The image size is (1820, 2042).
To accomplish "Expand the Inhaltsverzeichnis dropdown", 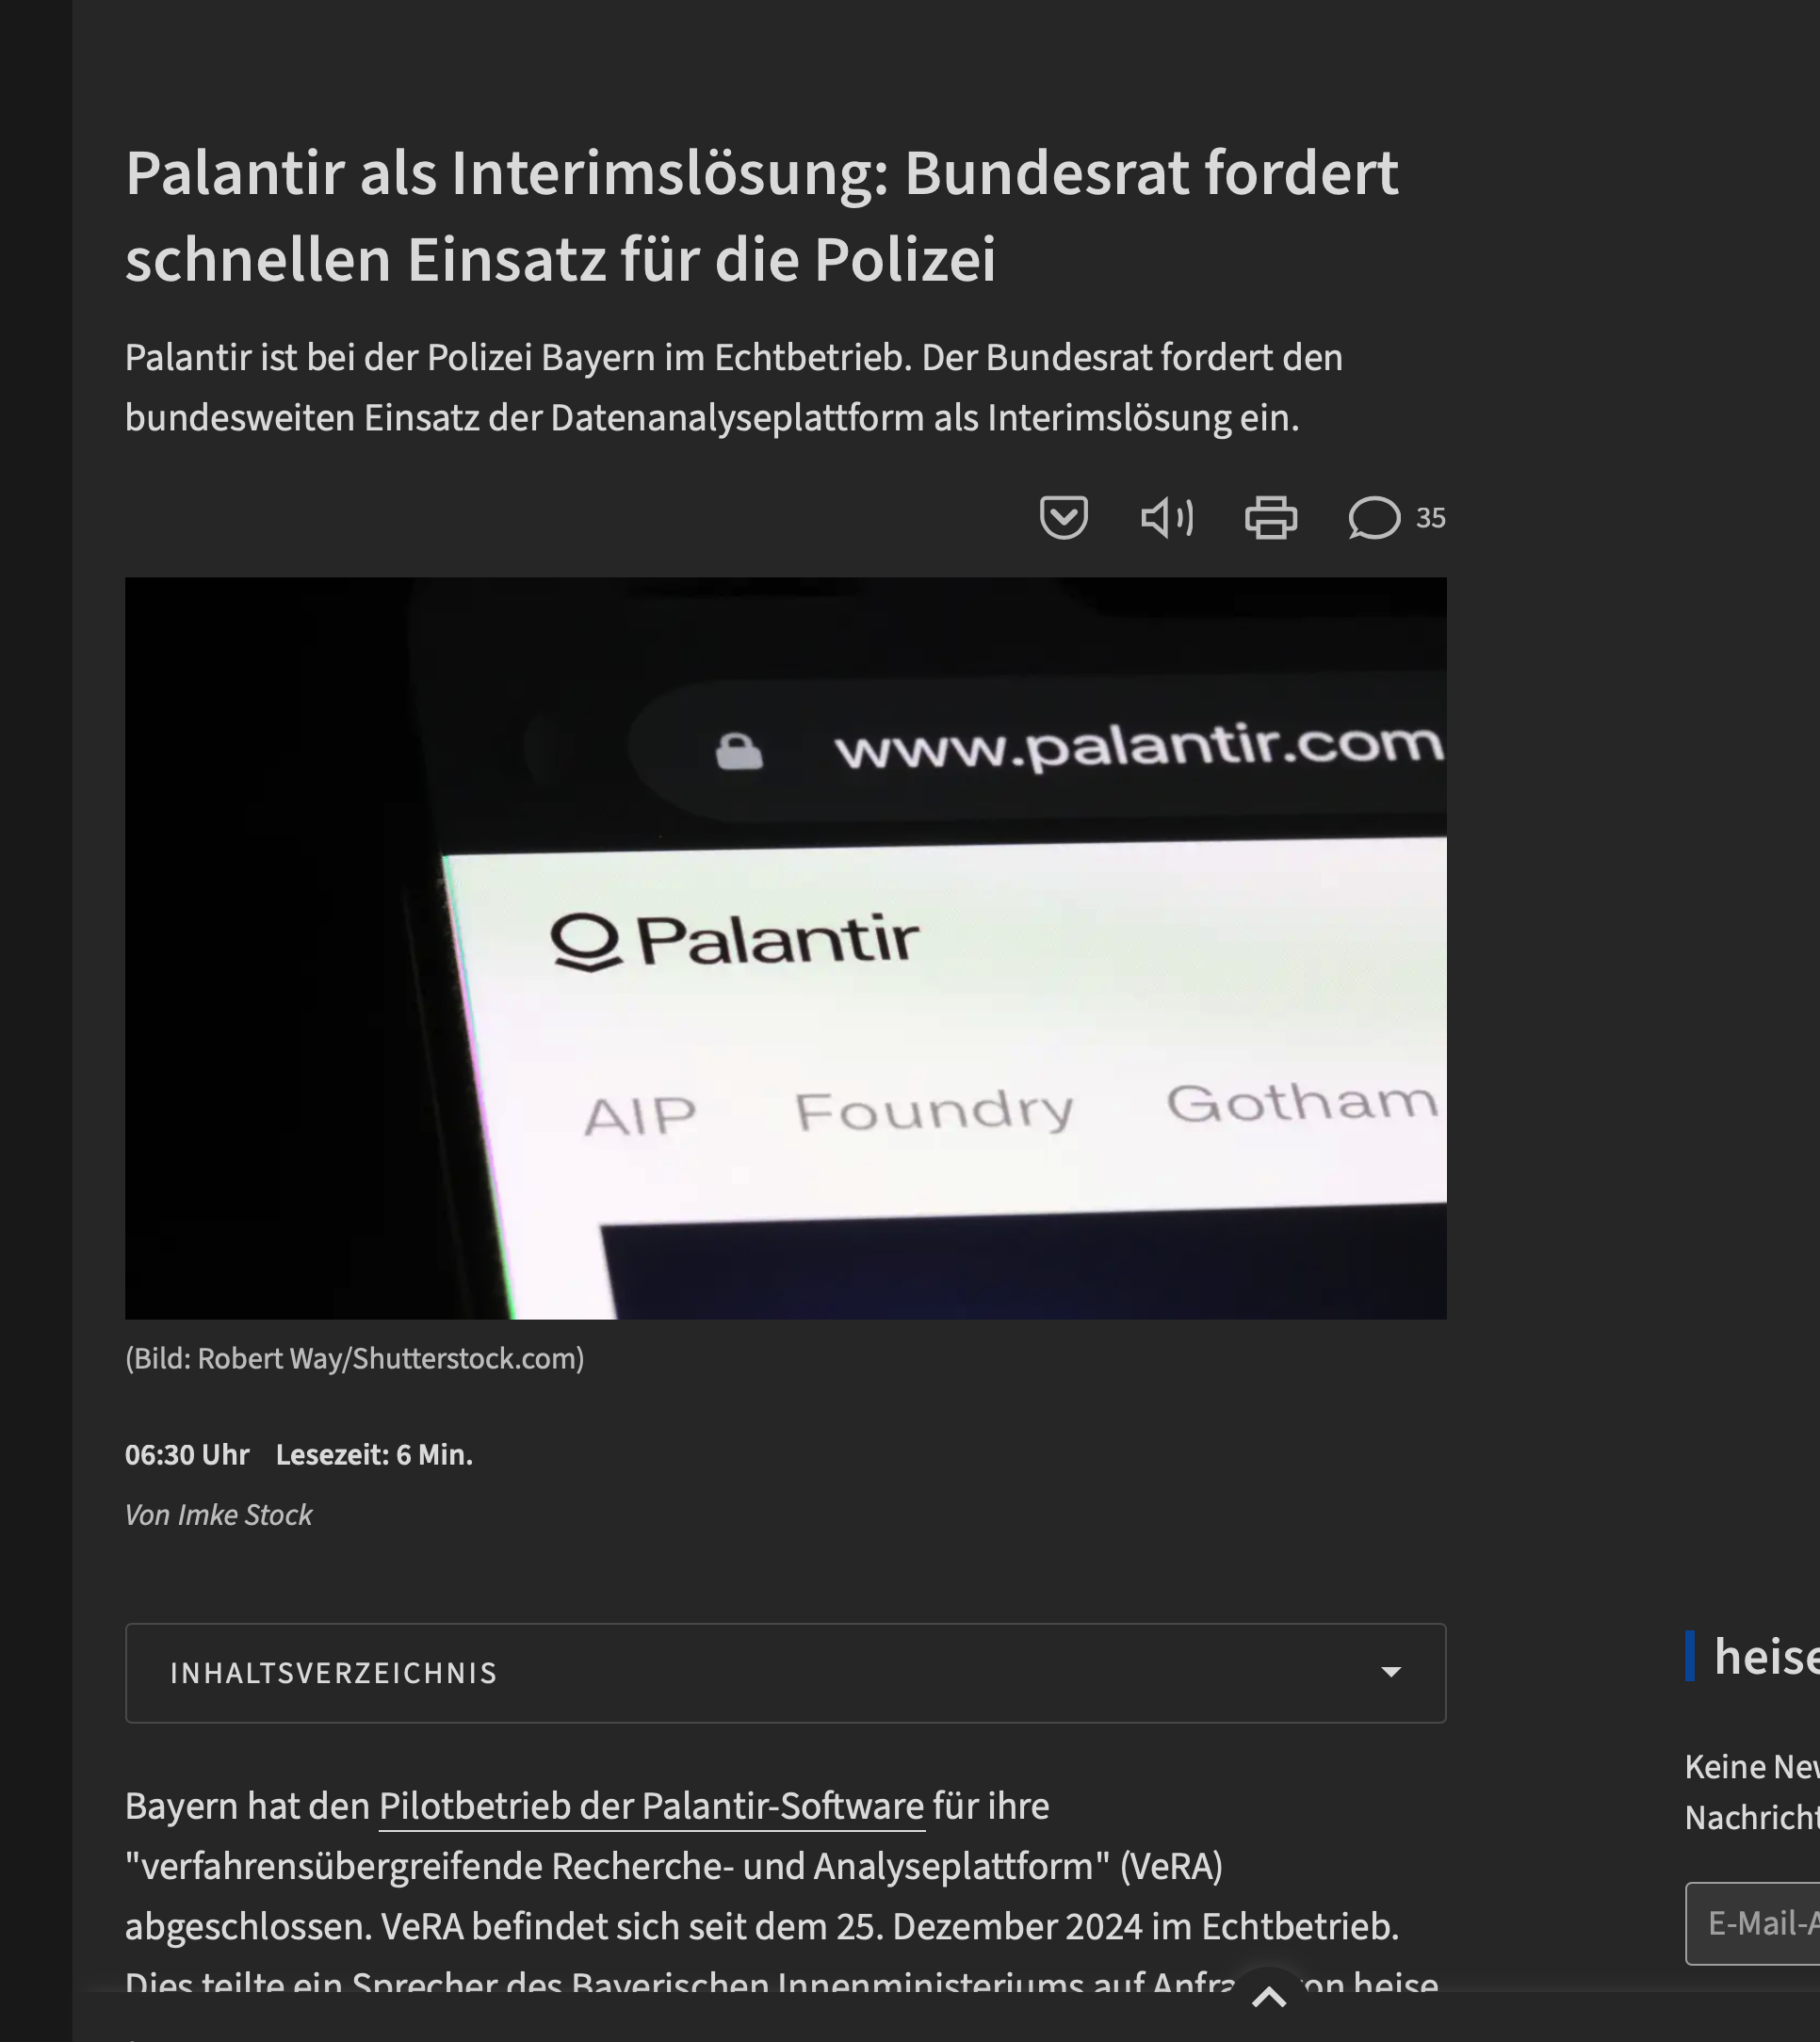I will [x=785, y=1673].
